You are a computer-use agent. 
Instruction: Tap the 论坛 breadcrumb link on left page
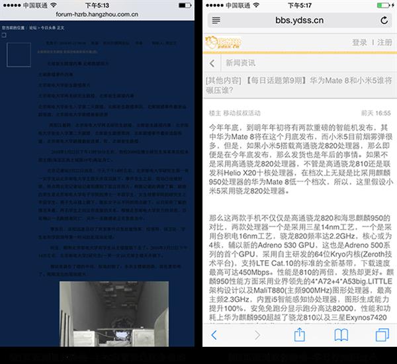pos(32,28)
